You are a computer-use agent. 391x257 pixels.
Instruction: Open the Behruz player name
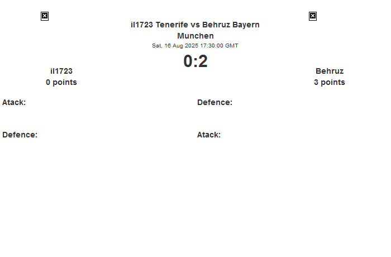(330, 71)
